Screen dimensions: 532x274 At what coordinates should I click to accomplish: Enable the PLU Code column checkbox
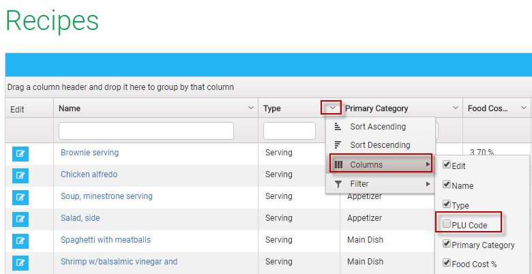447,225
